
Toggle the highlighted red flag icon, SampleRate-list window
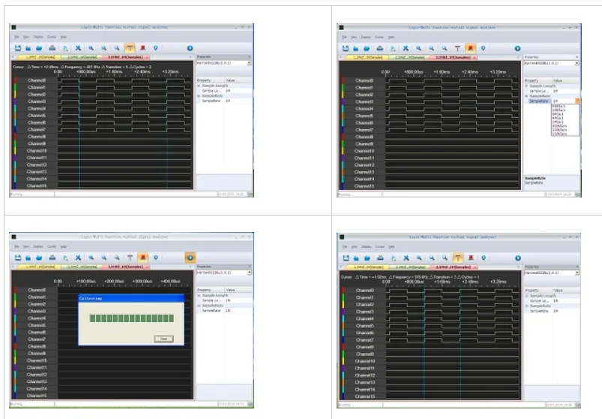coord(470,49)
